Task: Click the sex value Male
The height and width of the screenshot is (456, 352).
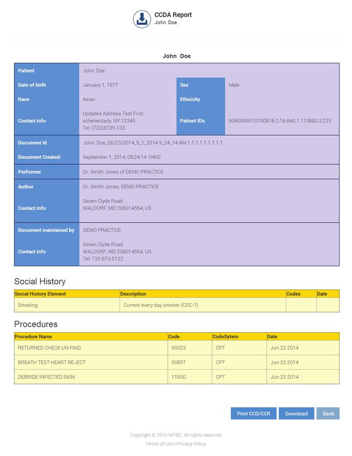Action: pyautogui.click(x=234, y=85)
